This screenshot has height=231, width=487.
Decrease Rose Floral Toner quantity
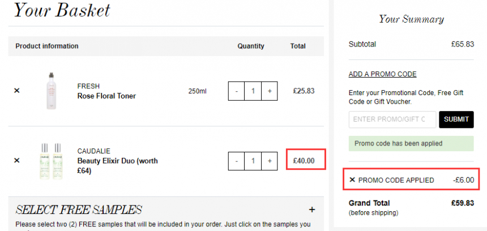[236, 91]
